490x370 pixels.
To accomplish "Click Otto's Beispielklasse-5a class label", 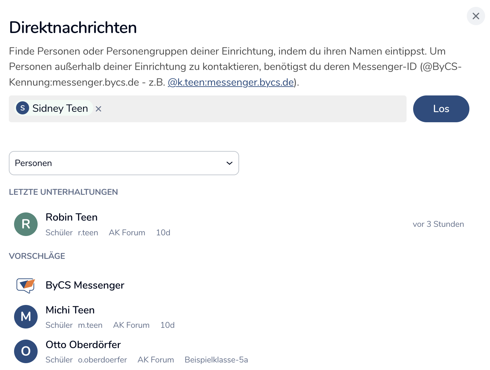I will click(216, 360).
